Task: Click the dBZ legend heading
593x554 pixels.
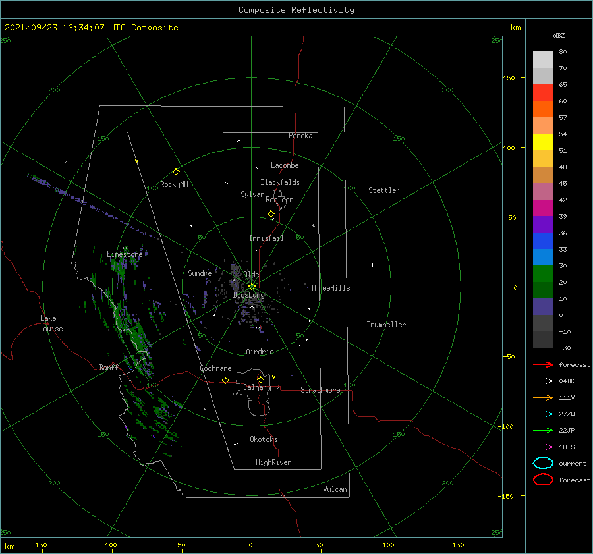Action: coord(559,35)
